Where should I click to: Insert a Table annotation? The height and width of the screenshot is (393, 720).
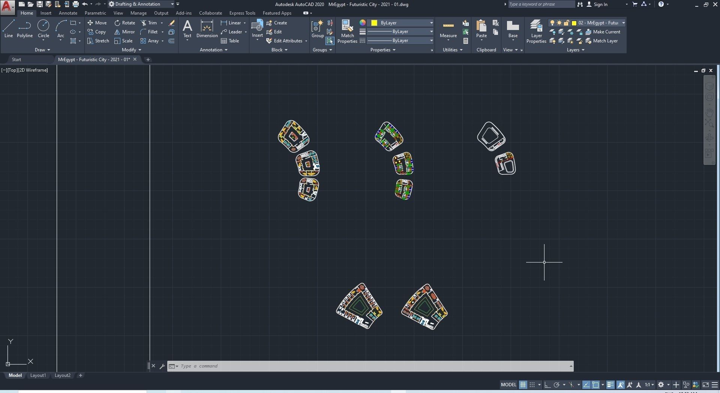coord(230,41)
